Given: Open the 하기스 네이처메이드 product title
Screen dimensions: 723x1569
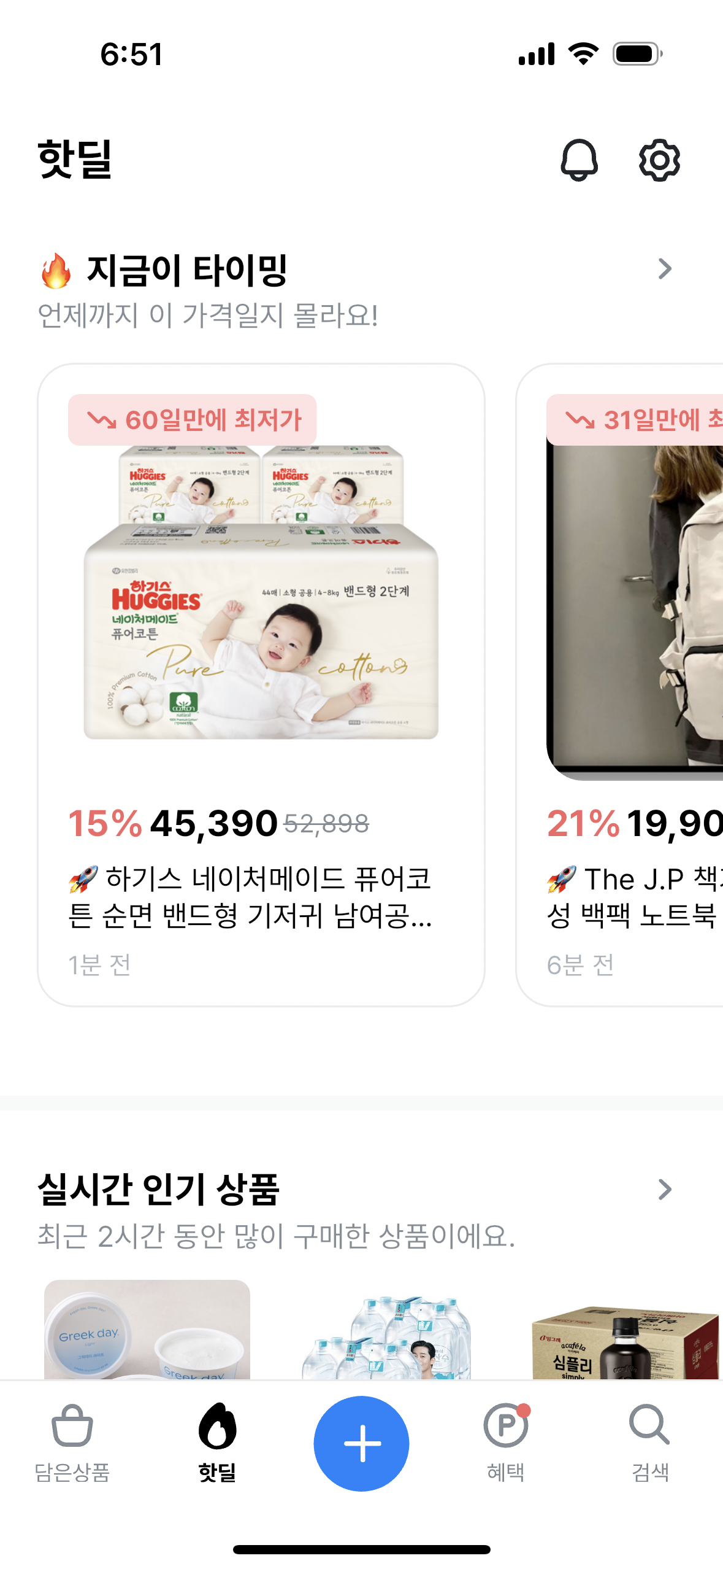Looking at the screenshot, I should (x=250, y=897).
